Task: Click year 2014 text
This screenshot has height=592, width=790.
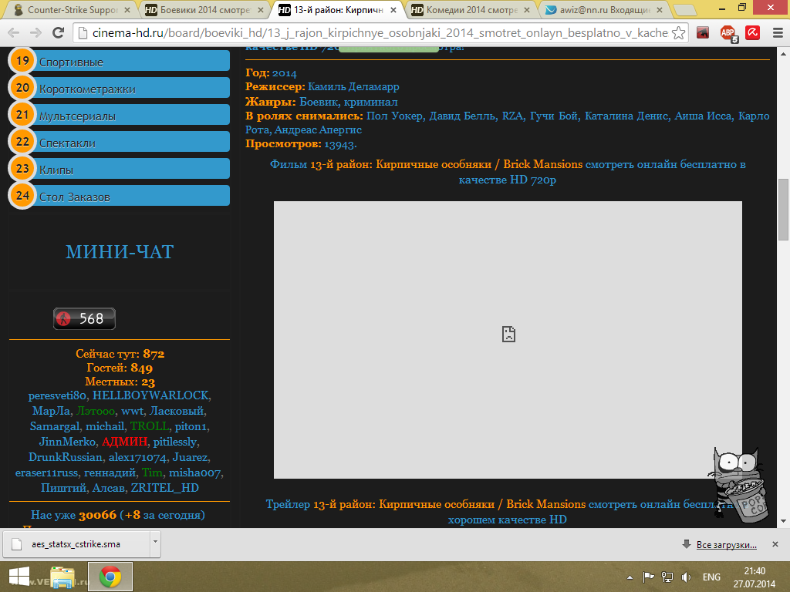Action: click(x=284, y=73)
